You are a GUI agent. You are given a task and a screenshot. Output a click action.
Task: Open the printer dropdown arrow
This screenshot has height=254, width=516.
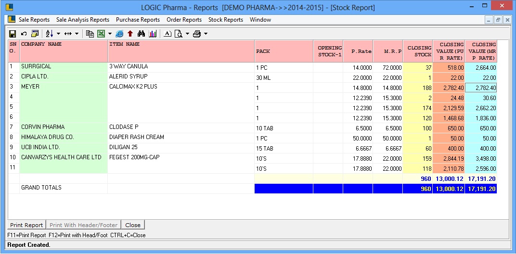(206, 34)
